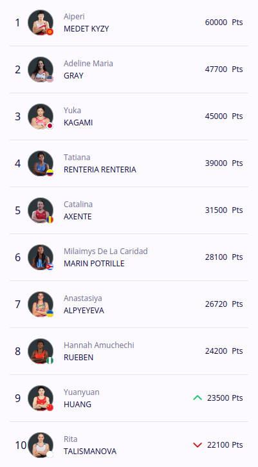This screenshot has height=467, width=258.
Task: Click Aiperi Medet Kyzy's profile photo
Action: click(41, 23)
